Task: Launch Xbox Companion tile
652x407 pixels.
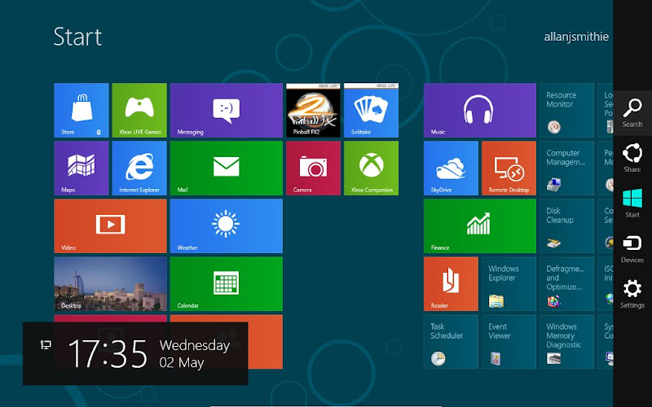Action: (x=371, y=168)
